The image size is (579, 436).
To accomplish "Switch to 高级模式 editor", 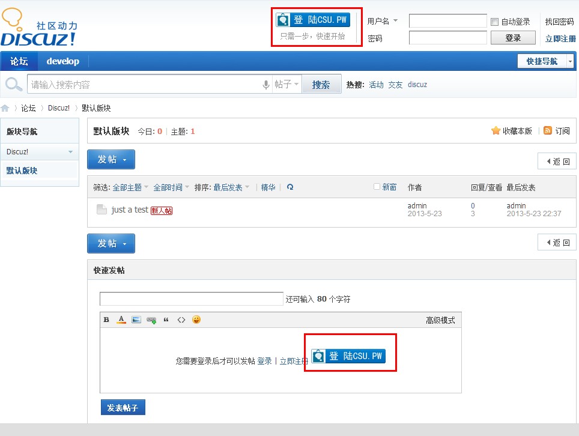I will 440,320.
